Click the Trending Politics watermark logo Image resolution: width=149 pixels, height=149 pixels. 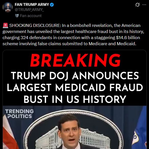[19, 114]
